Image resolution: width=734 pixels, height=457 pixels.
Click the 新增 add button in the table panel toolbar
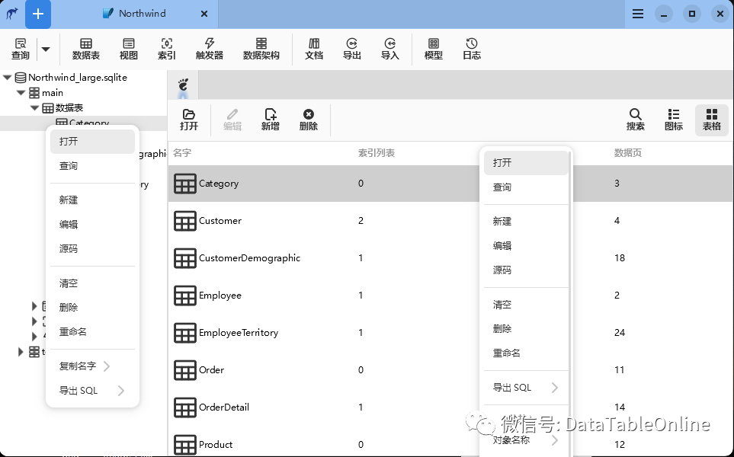[x=270, y=120]
